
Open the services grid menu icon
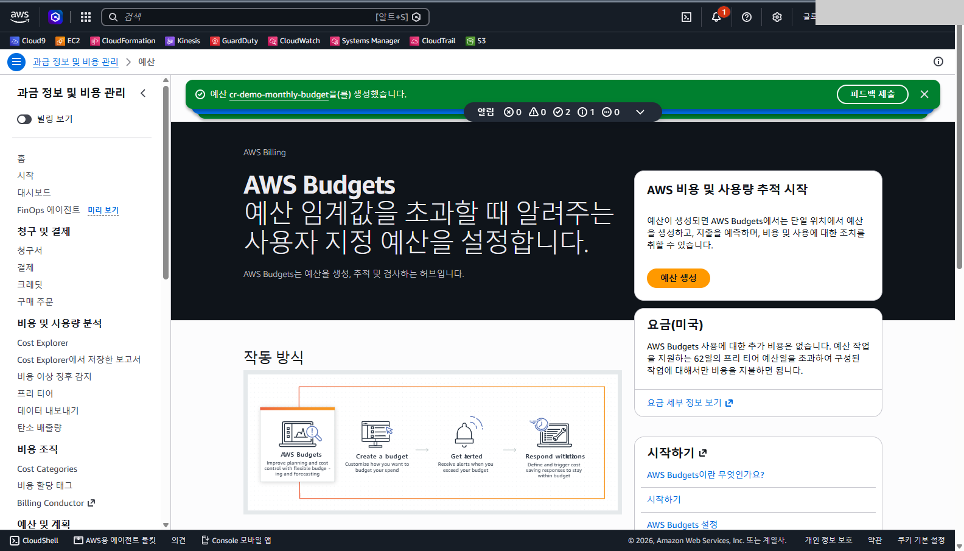pyautogui.click(x=86, y=17)
